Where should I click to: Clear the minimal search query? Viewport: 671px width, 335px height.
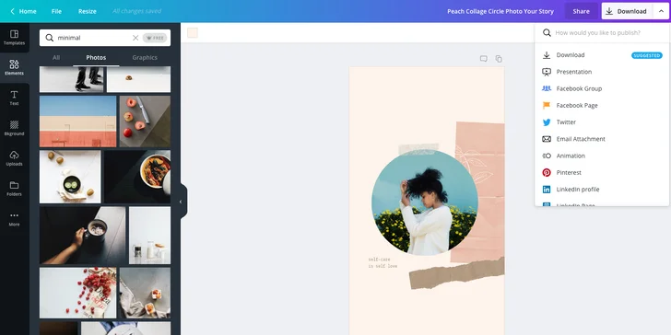pyautogui.click(x=135, y=38)
